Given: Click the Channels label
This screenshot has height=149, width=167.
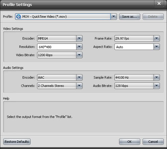Looking at the screenshot, I should [x=28, y=86].
